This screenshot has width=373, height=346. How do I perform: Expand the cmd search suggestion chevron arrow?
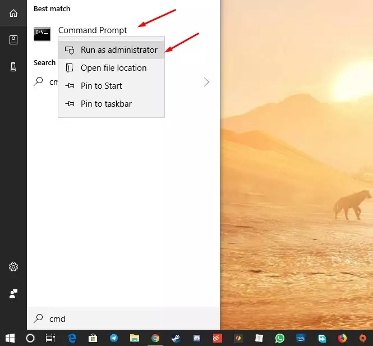(206, 82)
